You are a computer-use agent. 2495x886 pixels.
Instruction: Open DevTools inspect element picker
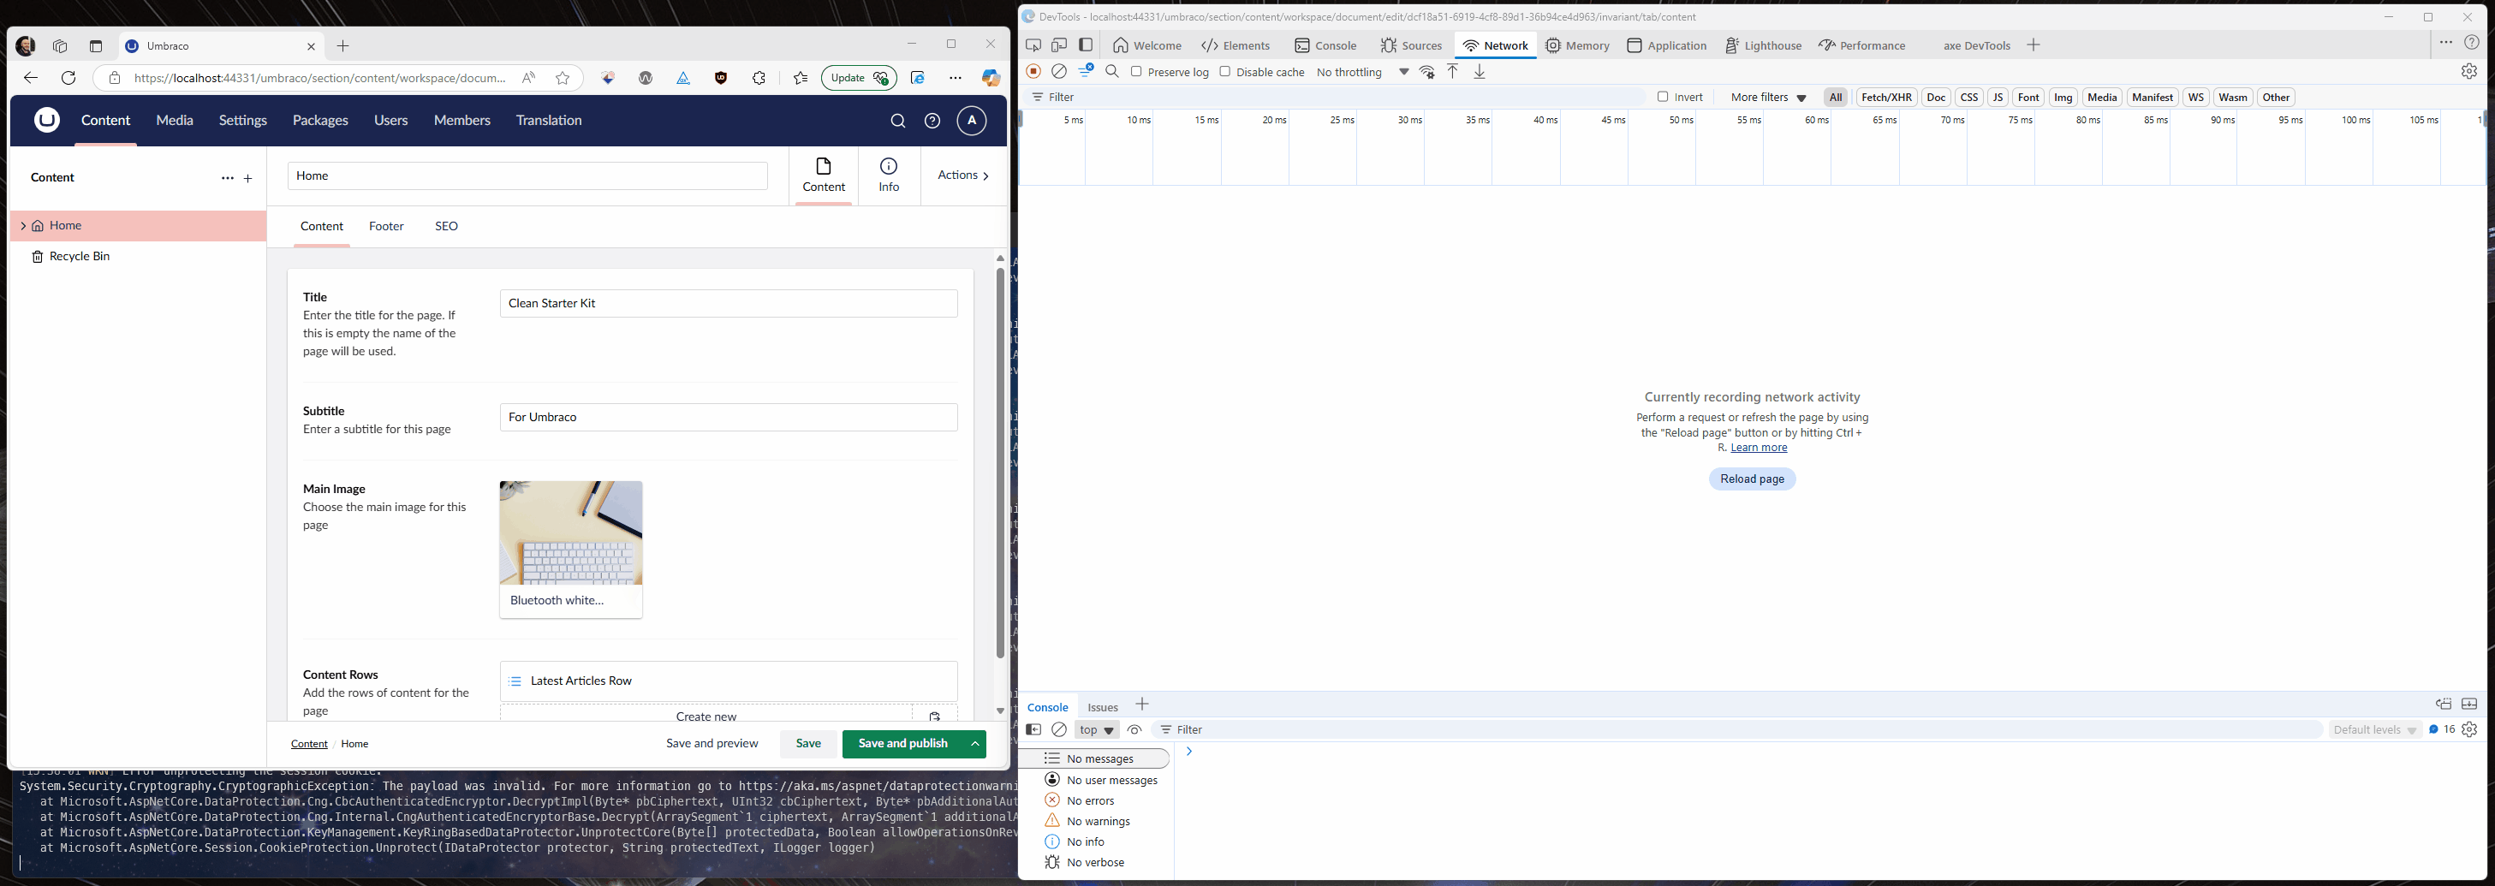(1033, 45)
